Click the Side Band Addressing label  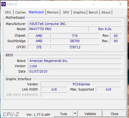coord(22,95)
